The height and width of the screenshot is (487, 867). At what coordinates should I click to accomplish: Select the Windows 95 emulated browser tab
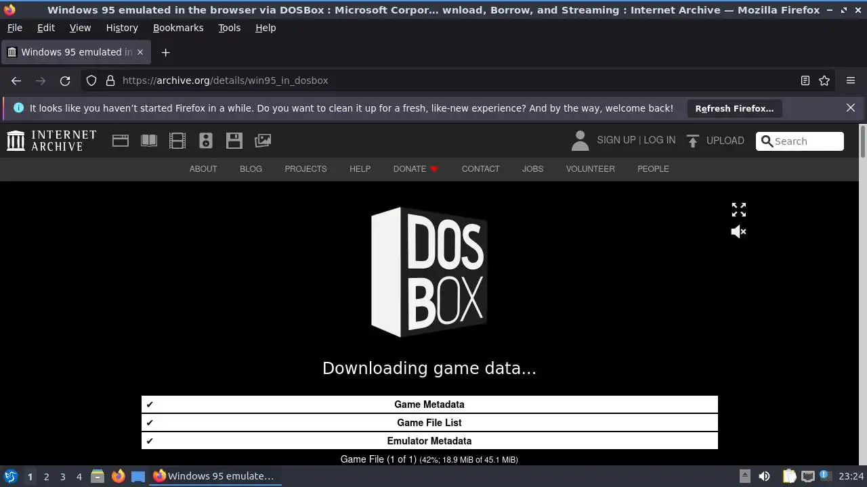click(x=76, y=52)
